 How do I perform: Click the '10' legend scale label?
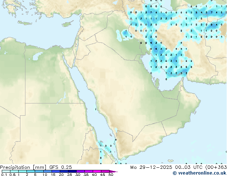click(x=45, y=175)
